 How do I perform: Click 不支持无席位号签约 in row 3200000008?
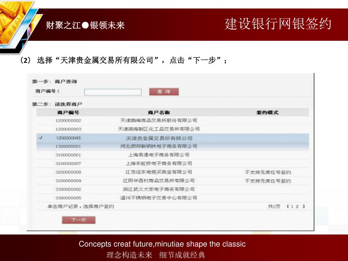(268, 172)
